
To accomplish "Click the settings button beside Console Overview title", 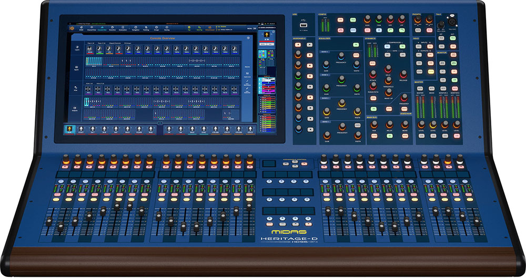I will (x=248, y=38).
